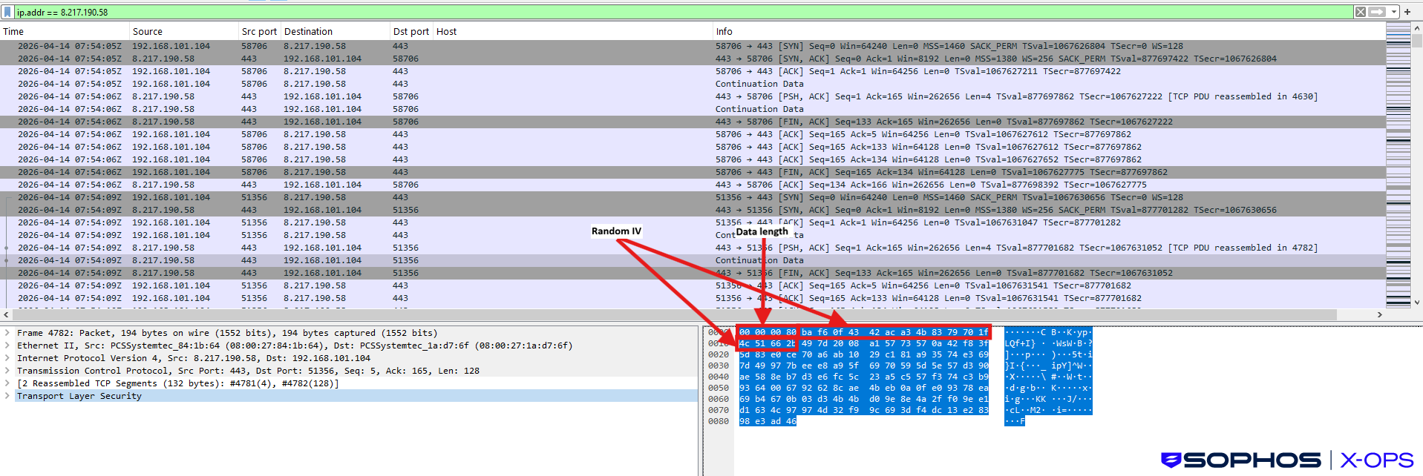Expand the Ethernet II tree node
This screenshot has height=476, width=1423.
7,346
